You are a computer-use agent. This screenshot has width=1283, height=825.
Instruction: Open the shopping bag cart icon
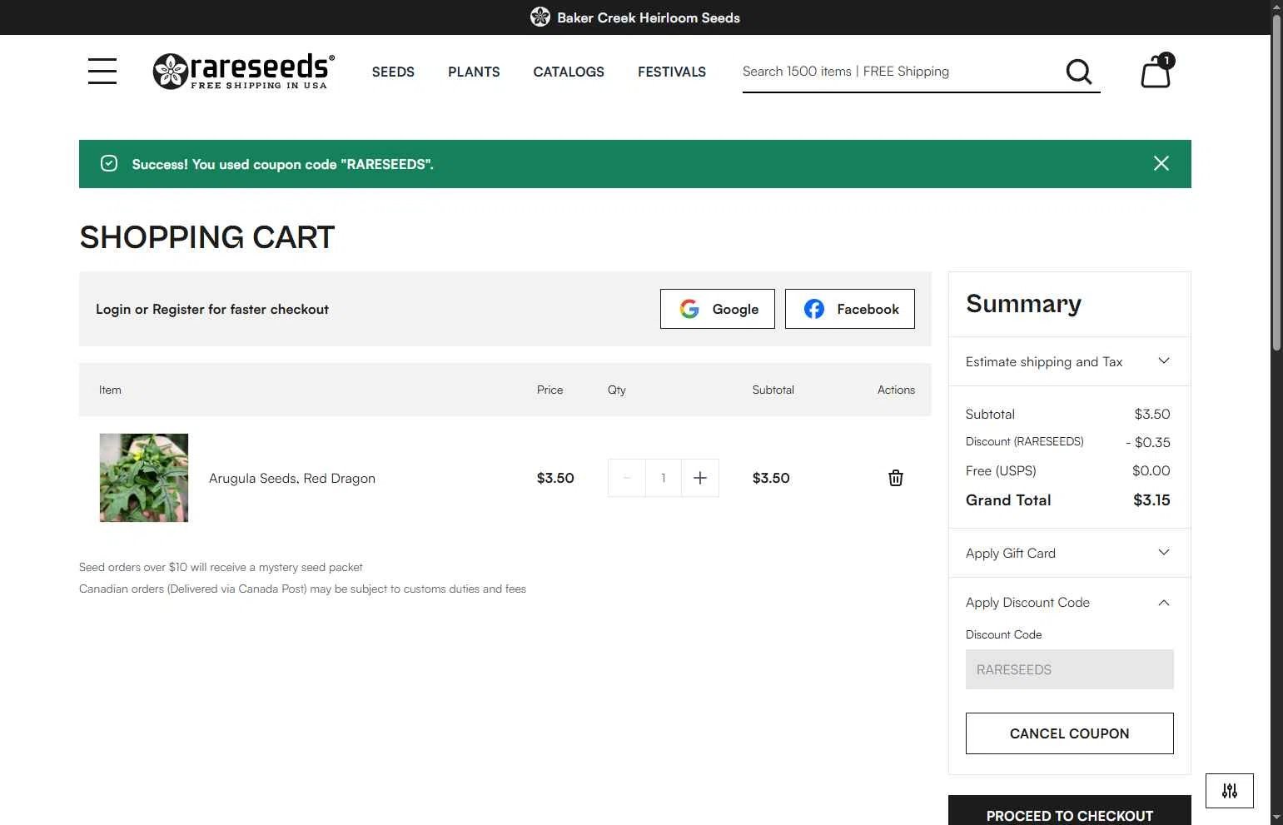coord(1156,71)
